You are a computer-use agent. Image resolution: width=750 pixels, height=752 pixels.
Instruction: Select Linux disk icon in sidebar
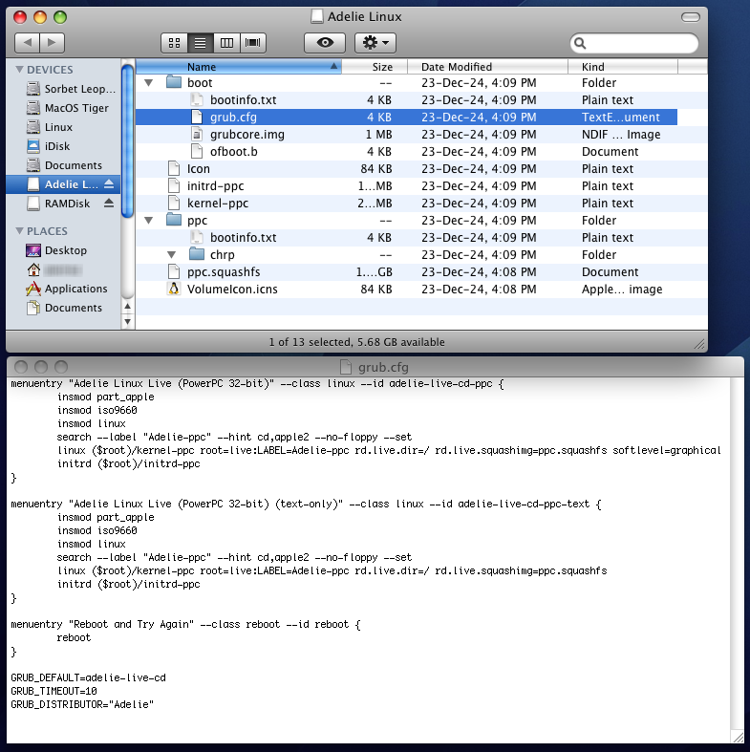pos(33,127)
